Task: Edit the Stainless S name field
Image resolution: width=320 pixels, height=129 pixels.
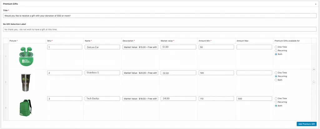Action: (102, 72)
